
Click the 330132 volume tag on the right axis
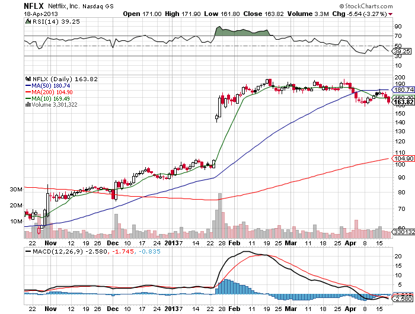pos(403,232)
